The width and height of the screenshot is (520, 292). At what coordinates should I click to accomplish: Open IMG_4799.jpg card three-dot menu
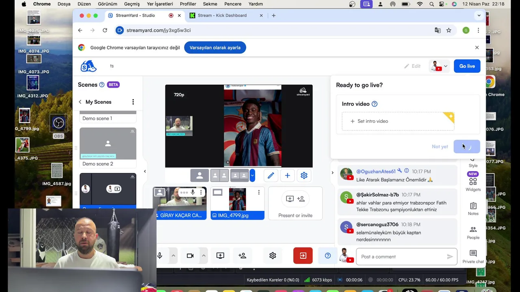pos(259,193)
